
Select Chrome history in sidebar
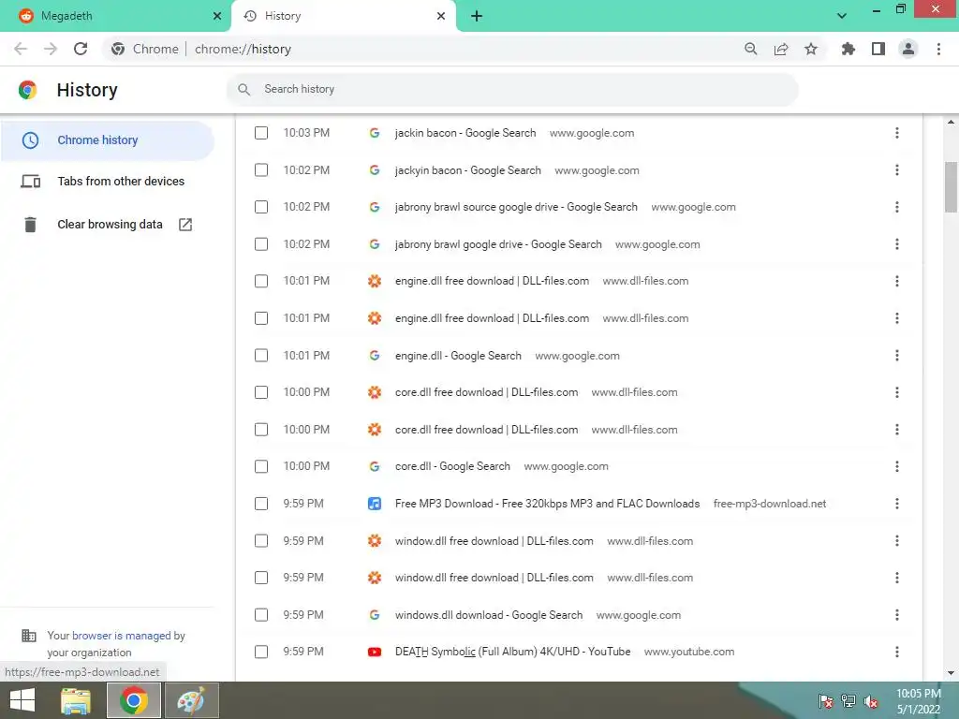107,140
